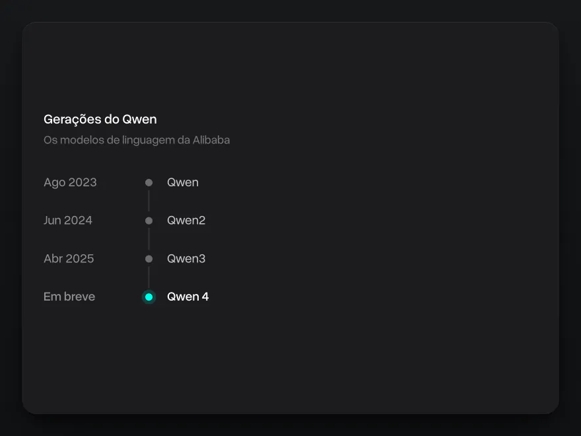
Task: Click the connector line above the teal dot
Action: (x=149, y=277)
